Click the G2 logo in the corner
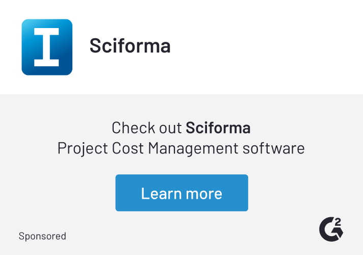The height and width of the screenshot is (255, 363). pyautogui.click(x=330, y=229)
